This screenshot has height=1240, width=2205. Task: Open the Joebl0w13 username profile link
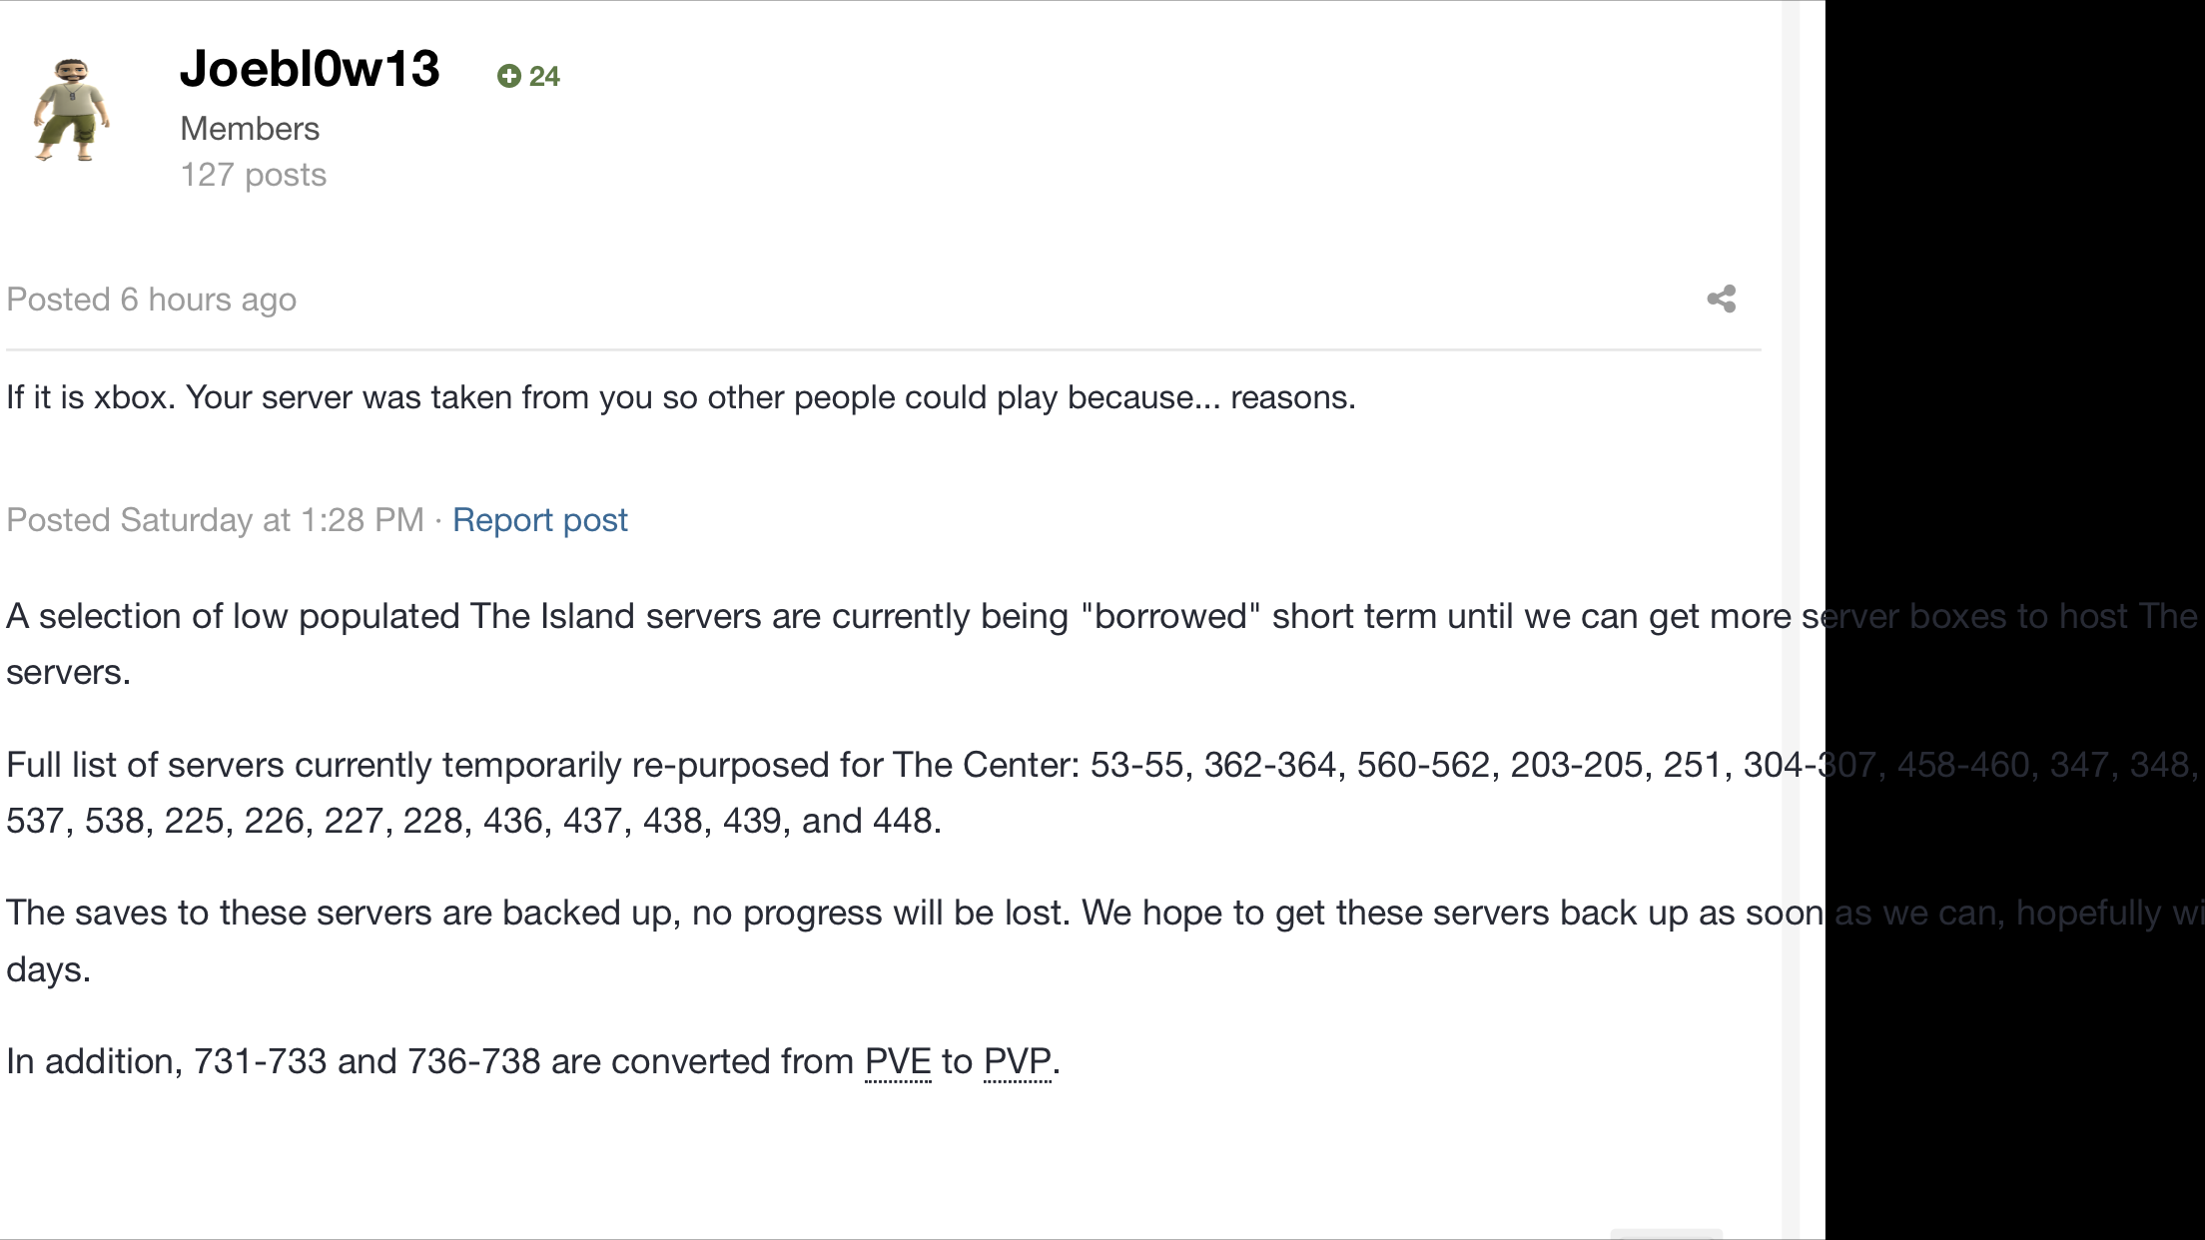coord(310,69)
